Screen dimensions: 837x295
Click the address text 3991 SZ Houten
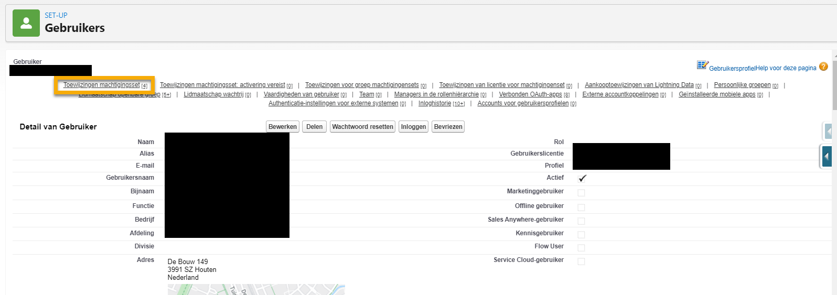coord(192,269)
